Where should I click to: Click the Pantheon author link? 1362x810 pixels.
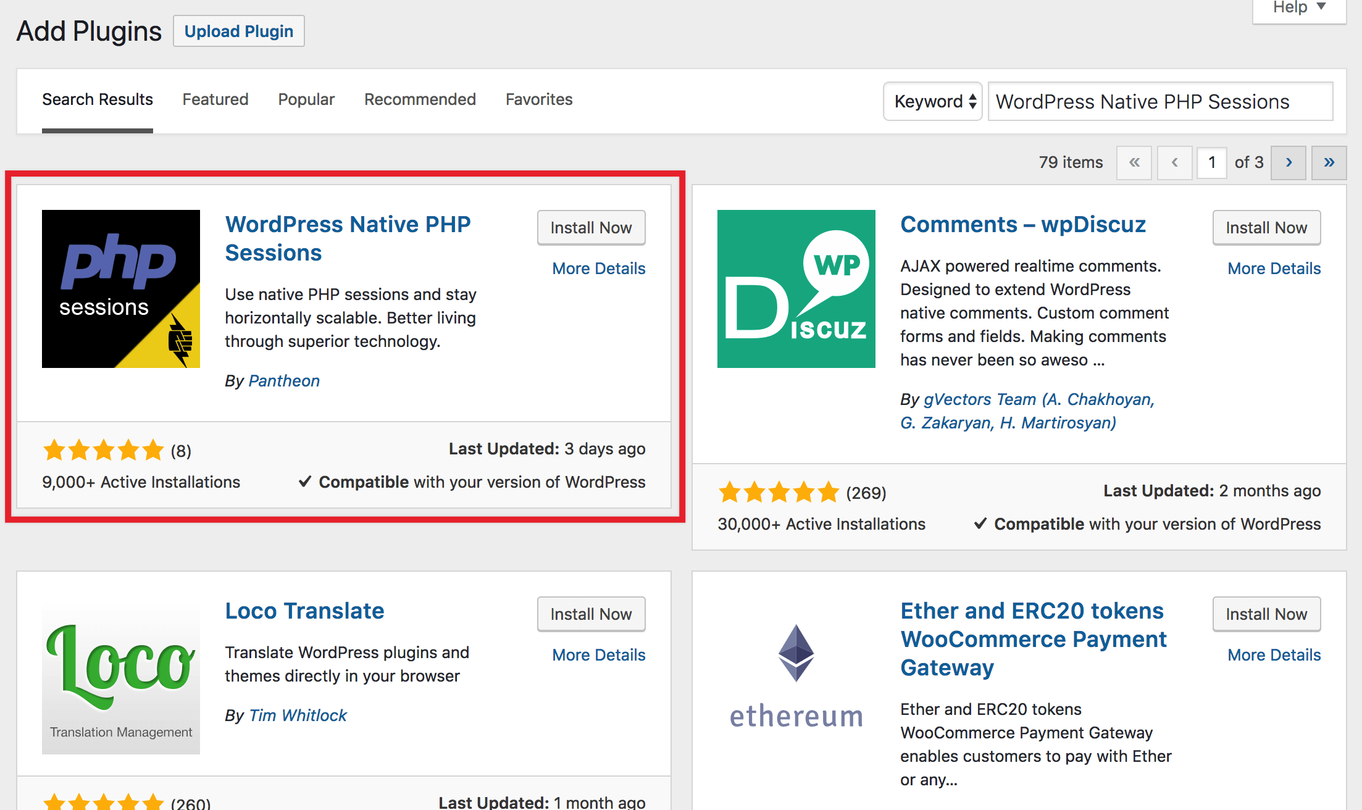coord(284,380)
